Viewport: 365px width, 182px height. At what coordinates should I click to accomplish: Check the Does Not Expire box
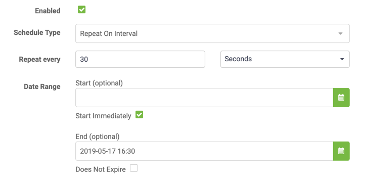(133, 168)
